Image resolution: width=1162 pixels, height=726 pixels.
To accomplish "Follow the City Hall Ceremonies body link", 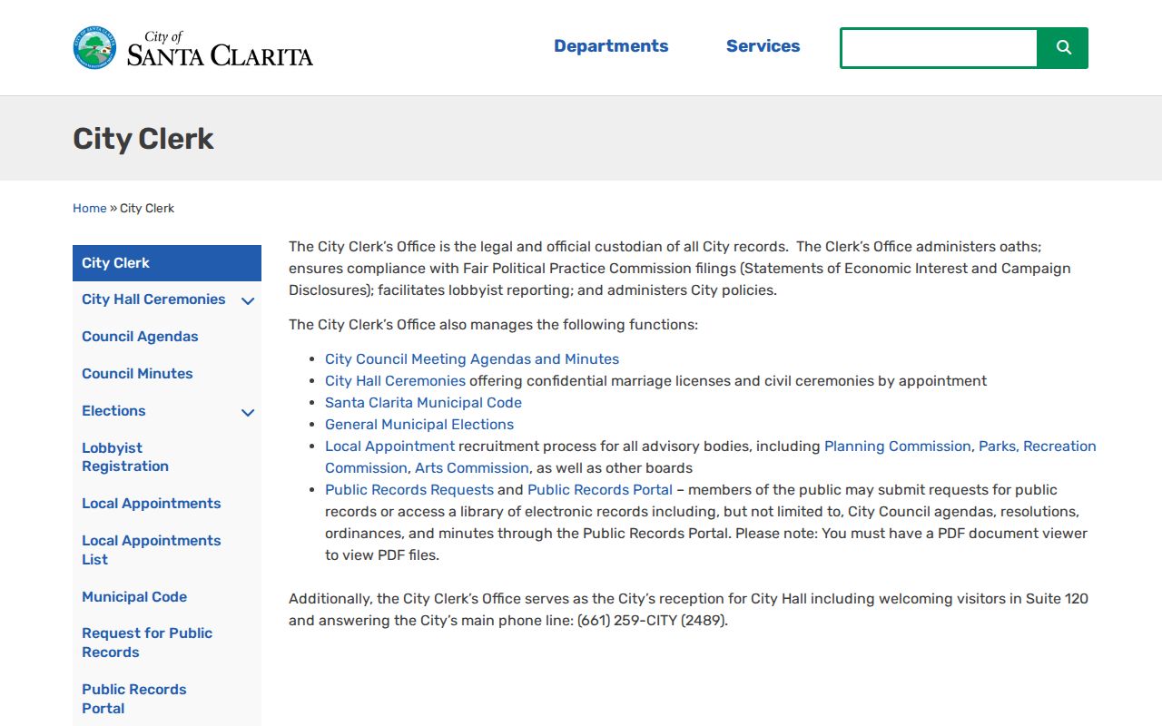I will tap(395, 381).
